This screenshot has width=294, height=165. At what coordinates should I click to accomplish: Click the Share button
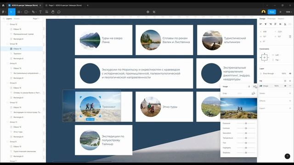coord(271,12)
